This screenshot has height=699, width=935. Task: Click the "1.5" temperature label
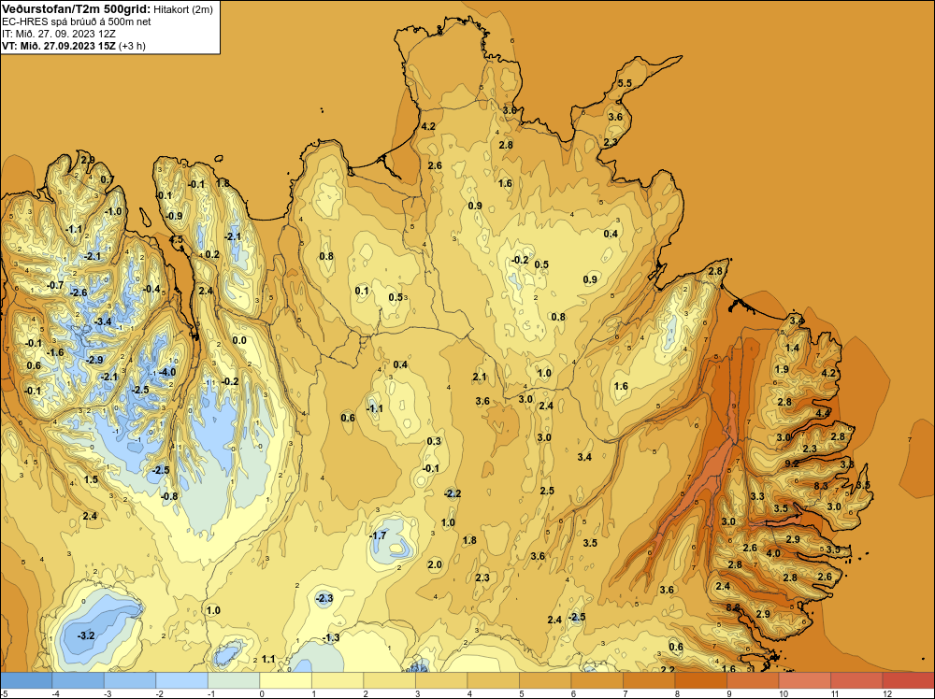[91, 479]
